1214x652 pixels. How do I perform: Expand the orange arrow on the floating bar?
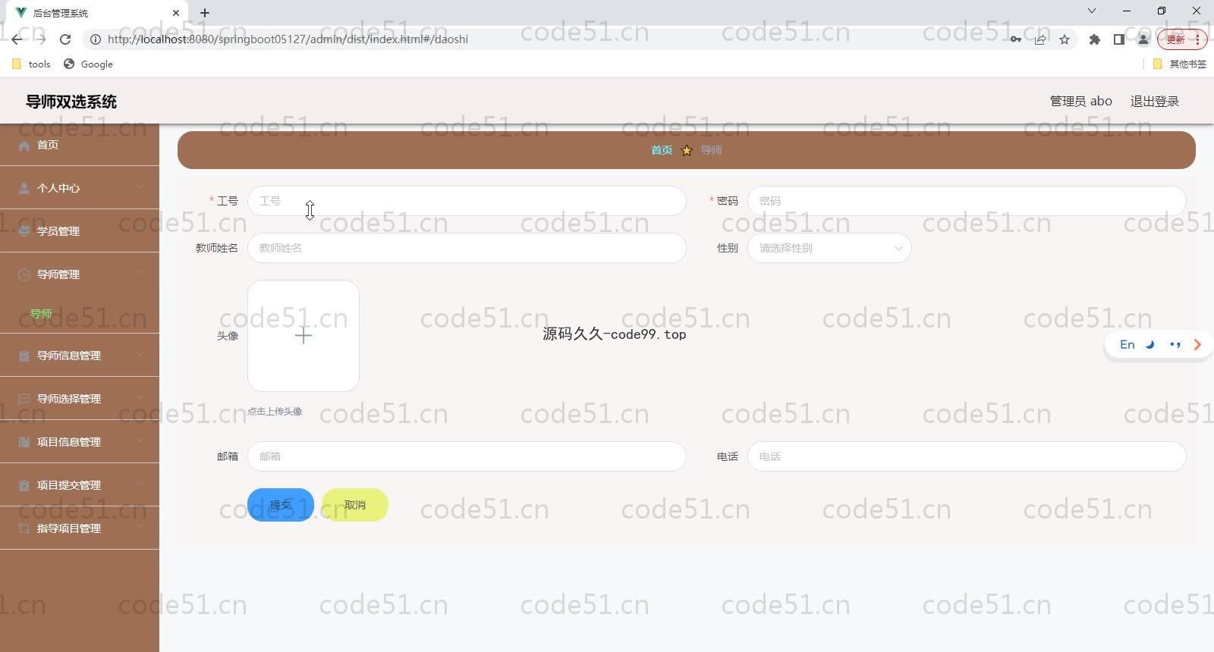click(1197, 344)
